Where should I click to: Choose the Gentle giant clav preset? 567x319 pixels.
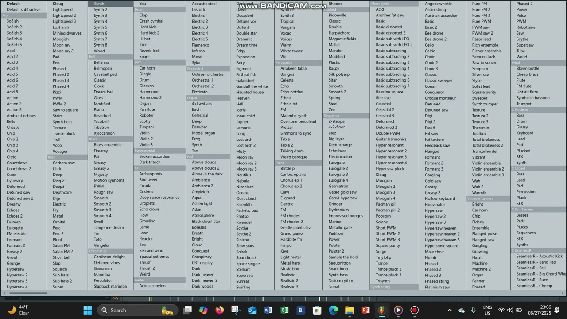[295, 228]
